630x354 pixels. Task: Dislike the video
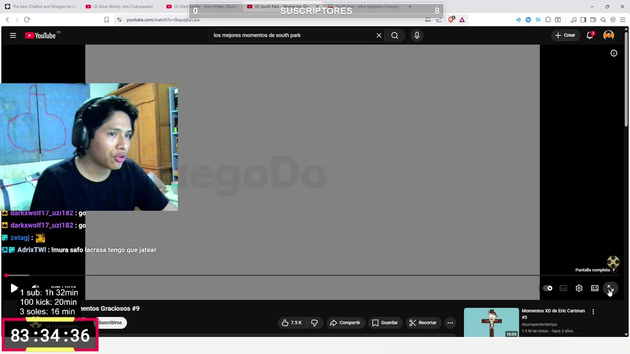click(315, 323)
